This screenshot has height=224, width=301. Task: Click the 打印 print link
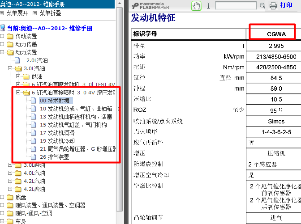(286, 5)
